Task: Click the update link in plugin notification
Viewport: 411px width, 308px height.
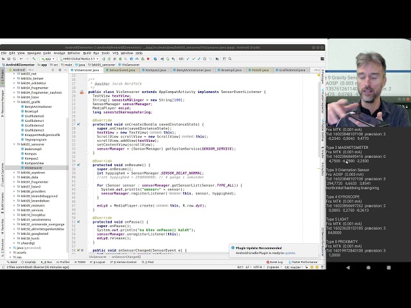Action: tap(290, 253)
